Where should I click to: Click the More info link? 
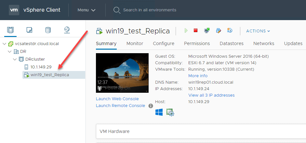(198, 76)
